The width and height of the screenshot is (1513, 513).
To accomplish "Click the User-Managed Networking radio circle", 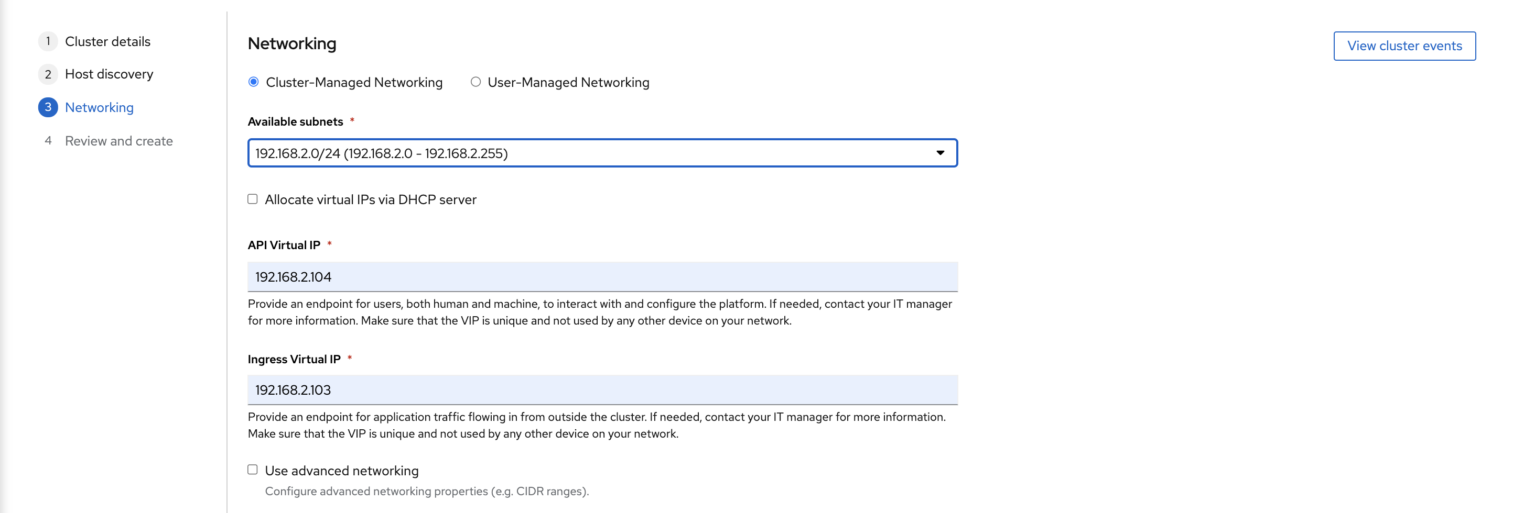I will click(475, 83).
